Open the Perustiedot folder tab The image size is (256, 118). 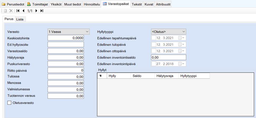point(13,4)
